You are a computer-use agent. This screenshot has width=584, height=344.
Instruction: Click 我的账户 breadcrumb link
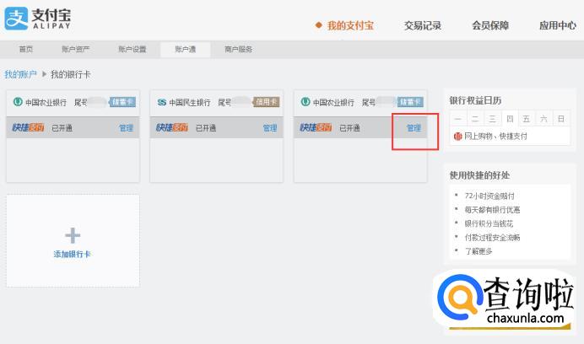(20, 74)
